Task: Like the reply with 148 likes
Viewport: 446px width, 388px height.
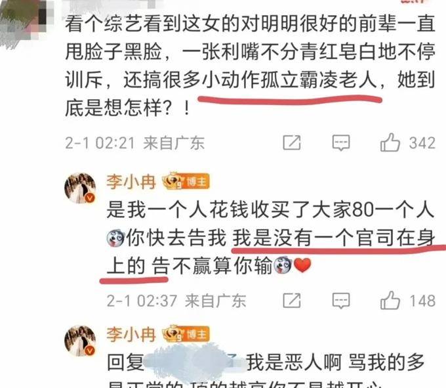Action: 390,300
